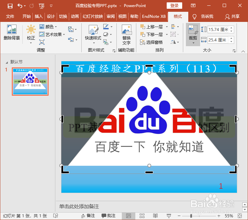Click the 55% zoom level
This screenshot has width=248, height=220.
229,216
